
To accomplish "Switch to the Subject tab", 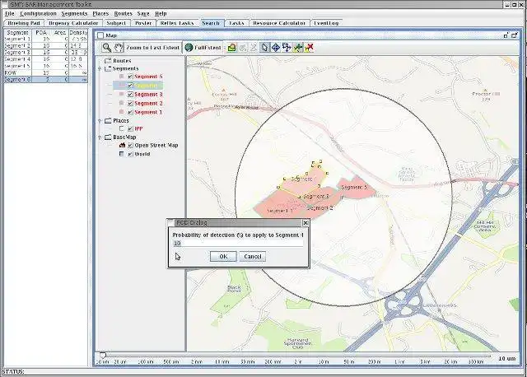I will point(116,23).
